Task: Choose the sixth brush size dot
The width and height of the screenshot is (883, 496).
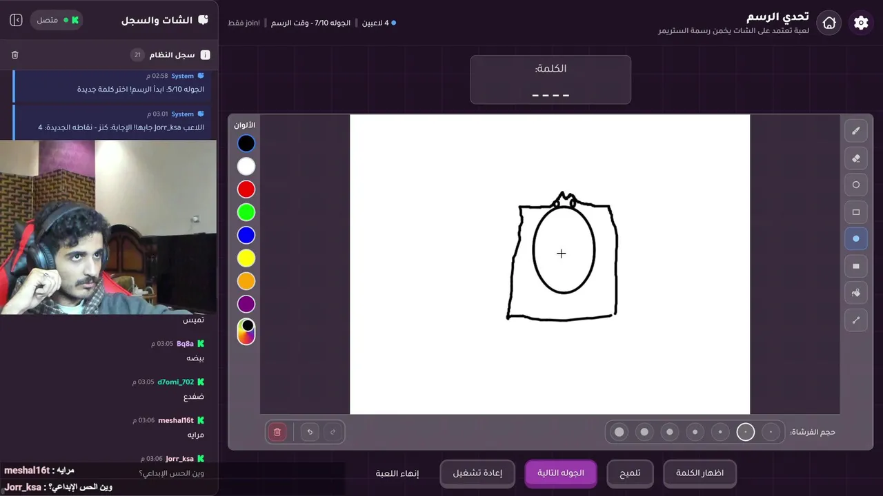Action: (x=644, y=432)
